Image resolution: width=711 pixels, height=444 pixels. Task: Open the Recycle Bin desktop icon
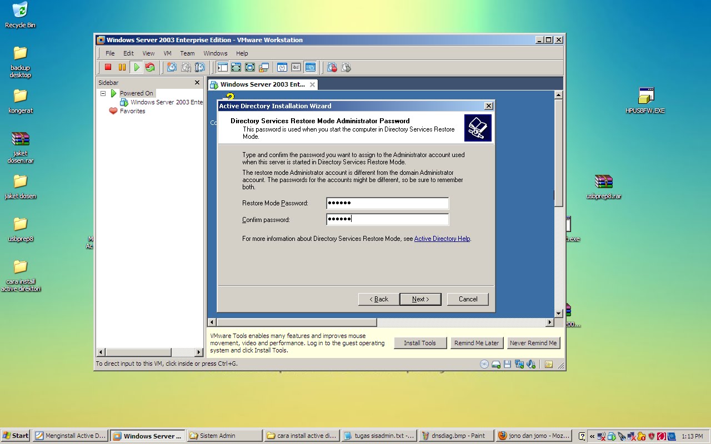tap(20, 15)
